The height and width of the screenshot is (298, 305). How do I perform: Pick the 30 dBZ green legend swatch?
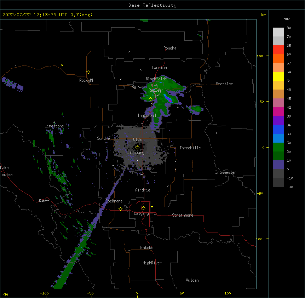point(278,147)
